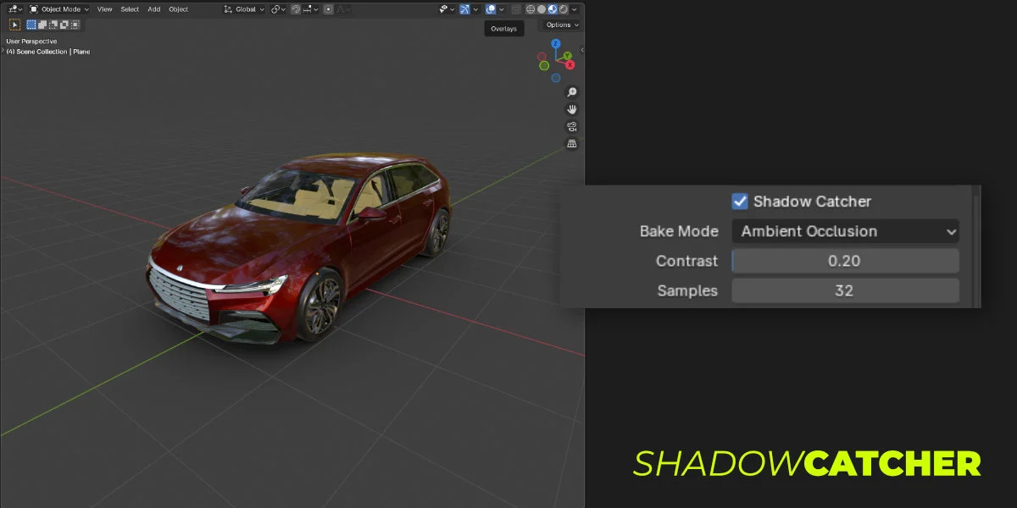Toggle the viewport overlays visibility

point(490,8)
